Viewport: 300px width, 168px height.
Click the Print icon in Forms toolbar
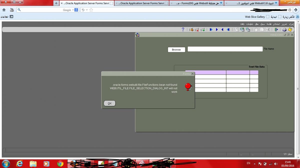coord(284,30)
